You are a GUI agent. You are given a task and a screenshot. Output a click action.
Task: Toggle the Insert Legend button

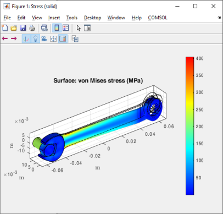(66, 28)
